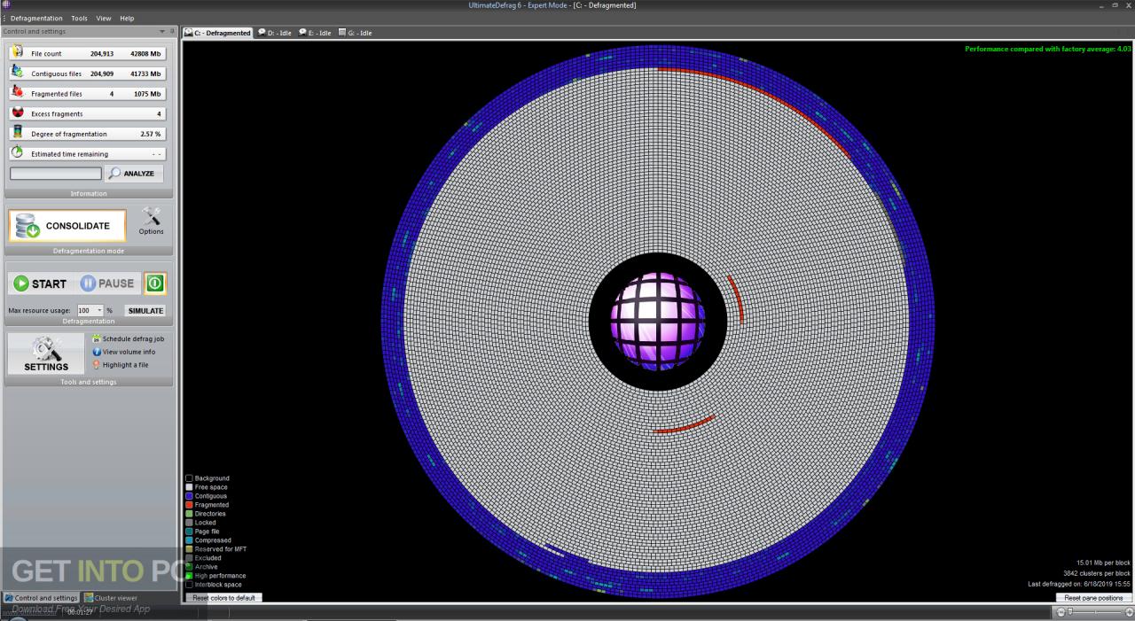Click the '42808 Mb' file count size
The image size is (1135, 621).
coord(145,53)
